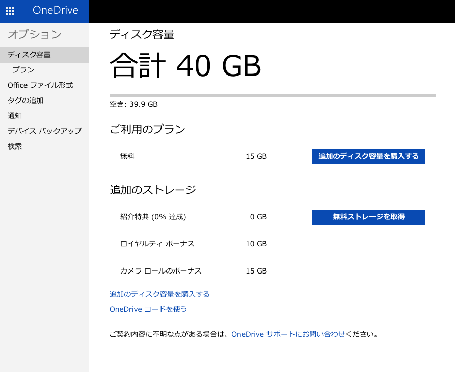Open the app launcher grid icon
This screenshot has height=372, width=455.
coord(10,11)
